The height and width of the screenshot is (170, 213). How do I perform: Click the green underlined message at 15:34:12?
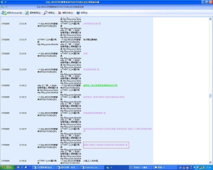coord(100,86)
